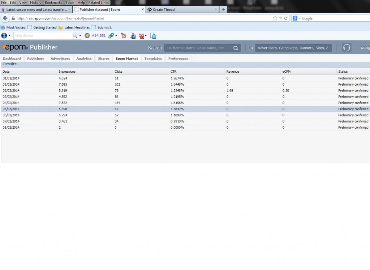Image resolution: width=370 pixels, height=270 pixels.
Task: Click the Facebook toolbar icon
Action: pyautogui.click(x=133, y=35)
